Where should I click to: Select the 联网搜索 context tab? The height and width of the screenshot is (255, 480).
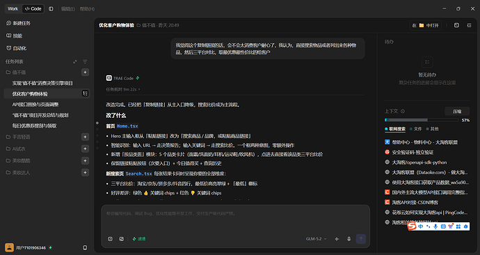click(x=395, y=129)
